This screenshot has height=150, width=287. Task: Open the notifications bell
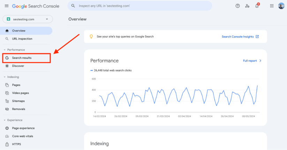[257, 6]
